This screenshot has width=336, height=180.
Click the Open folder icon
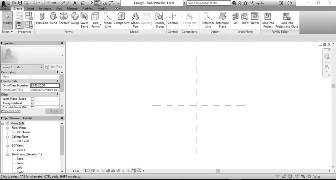14,3
